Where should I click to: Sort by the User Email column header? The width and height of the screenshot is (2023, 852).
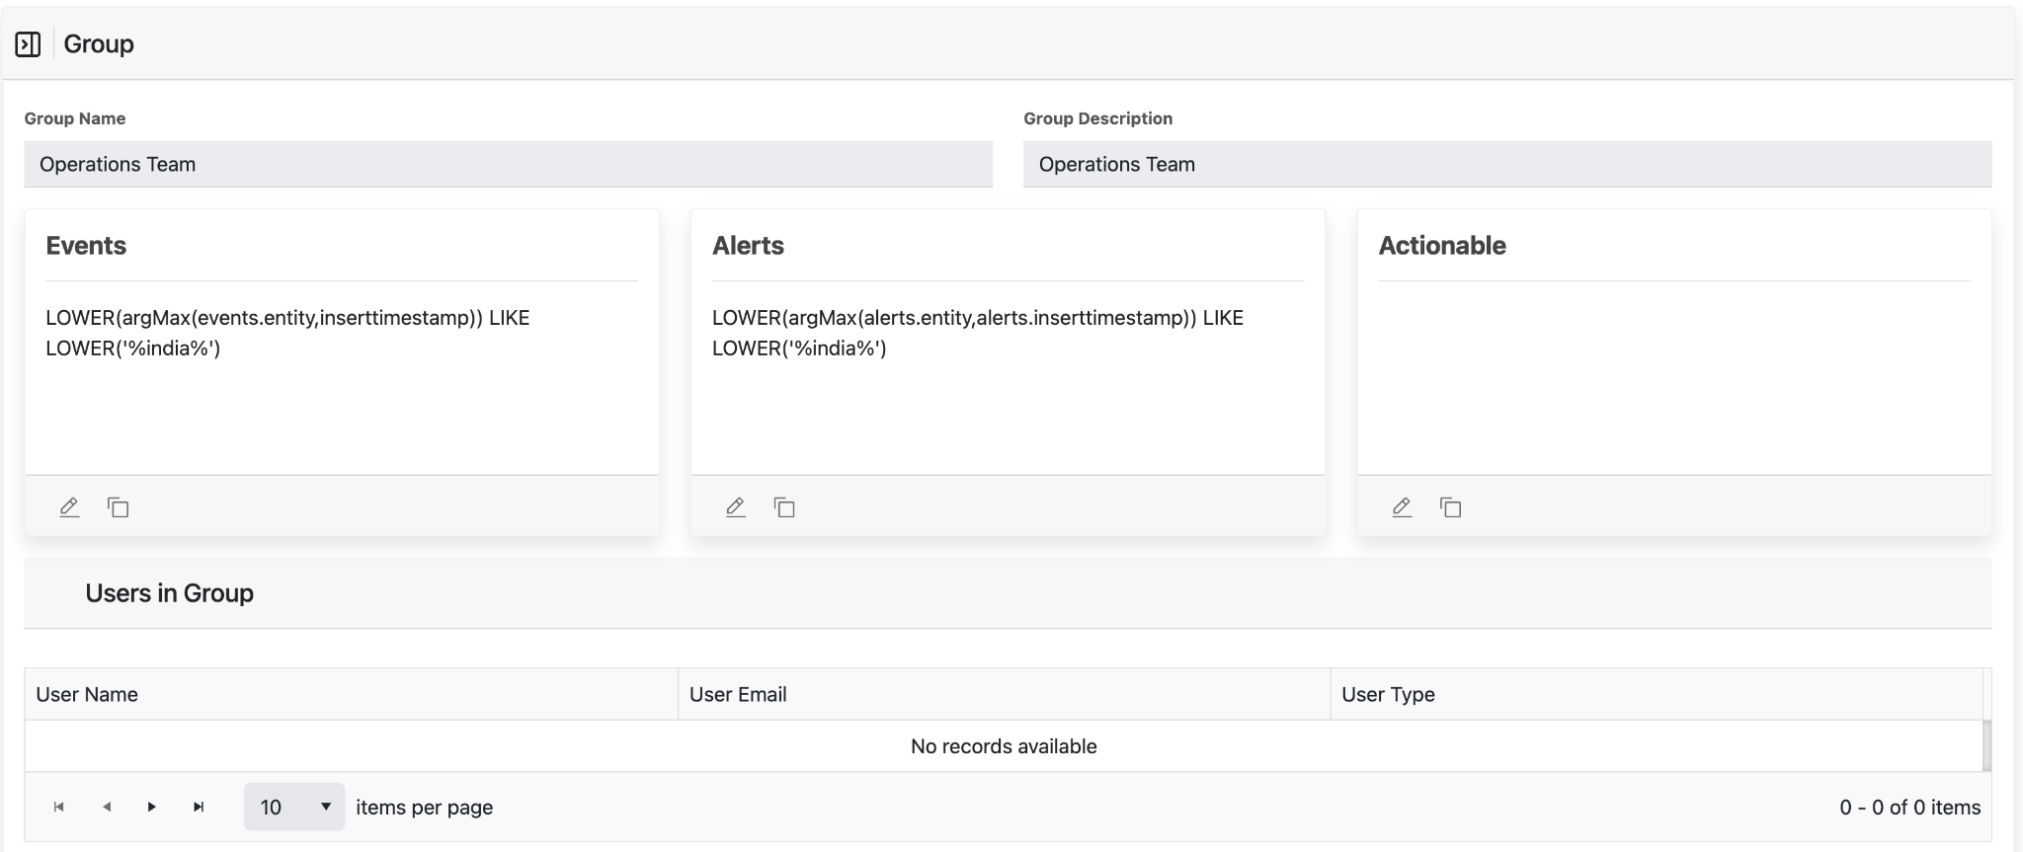tap(738, 695)
